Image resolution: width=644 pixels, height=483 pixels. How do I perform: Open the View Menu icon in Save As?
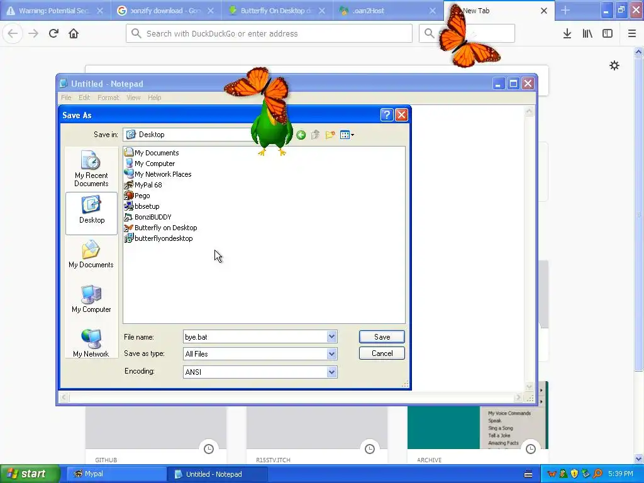coord(347,135)
